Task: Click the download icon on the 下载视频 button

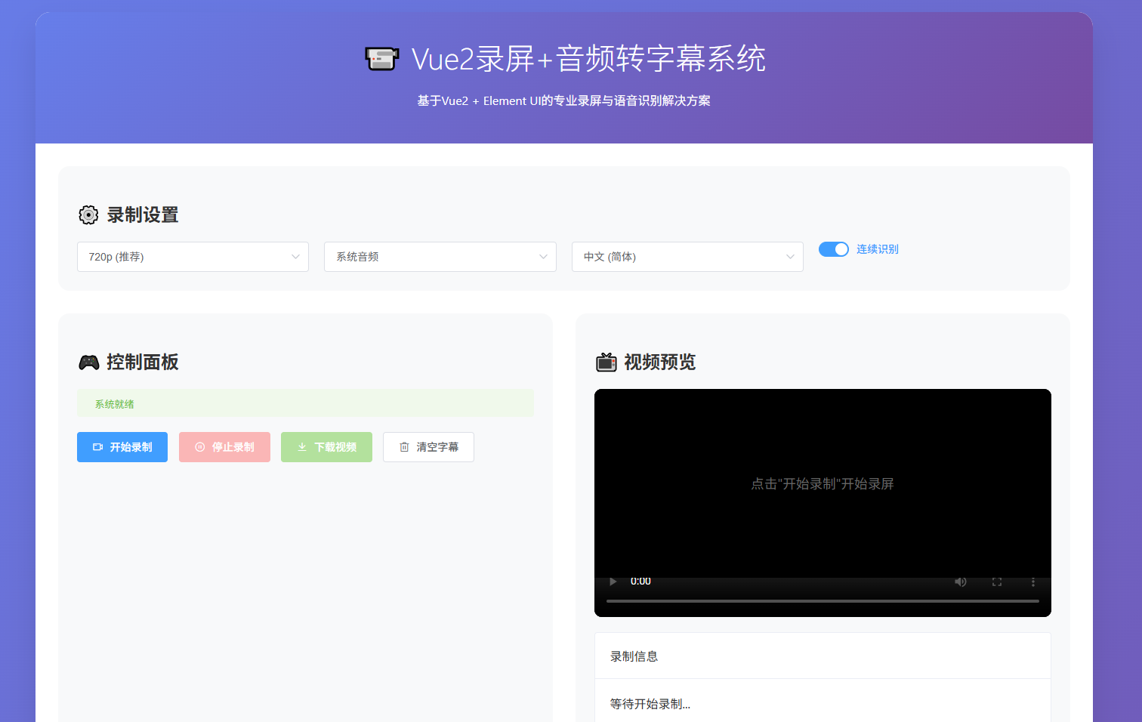Action: (301, 447)
